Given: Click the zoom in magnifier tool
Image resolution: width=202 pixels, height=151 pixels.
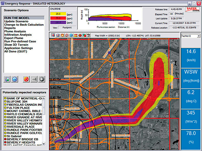Looking at the screenshot, I should (x=53, y=35).
